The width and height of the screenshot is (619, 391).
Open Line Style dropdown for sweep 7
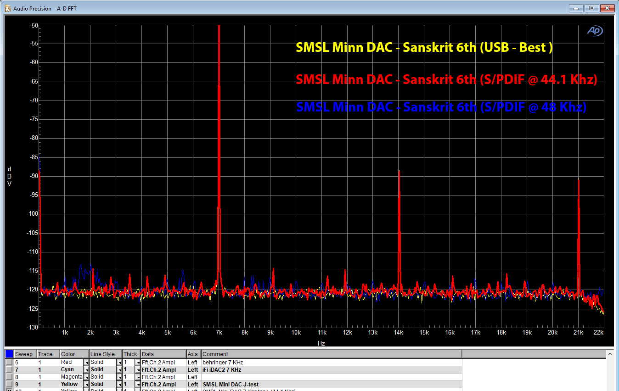click(x=119, y=370)
